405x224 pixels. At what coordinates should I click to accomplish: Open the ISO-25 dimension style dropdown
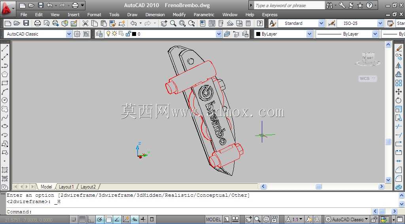[x=380, y=23]
